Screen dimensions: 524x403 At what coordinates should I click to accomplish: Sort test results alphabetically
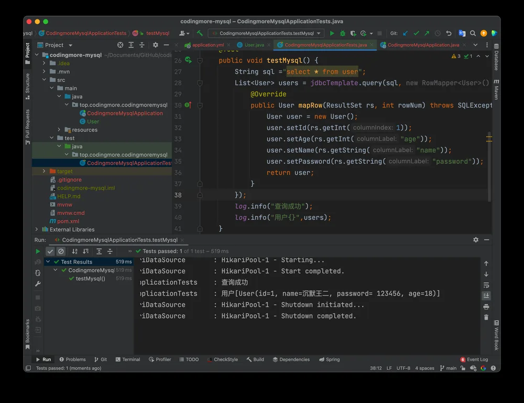(75, 251)
